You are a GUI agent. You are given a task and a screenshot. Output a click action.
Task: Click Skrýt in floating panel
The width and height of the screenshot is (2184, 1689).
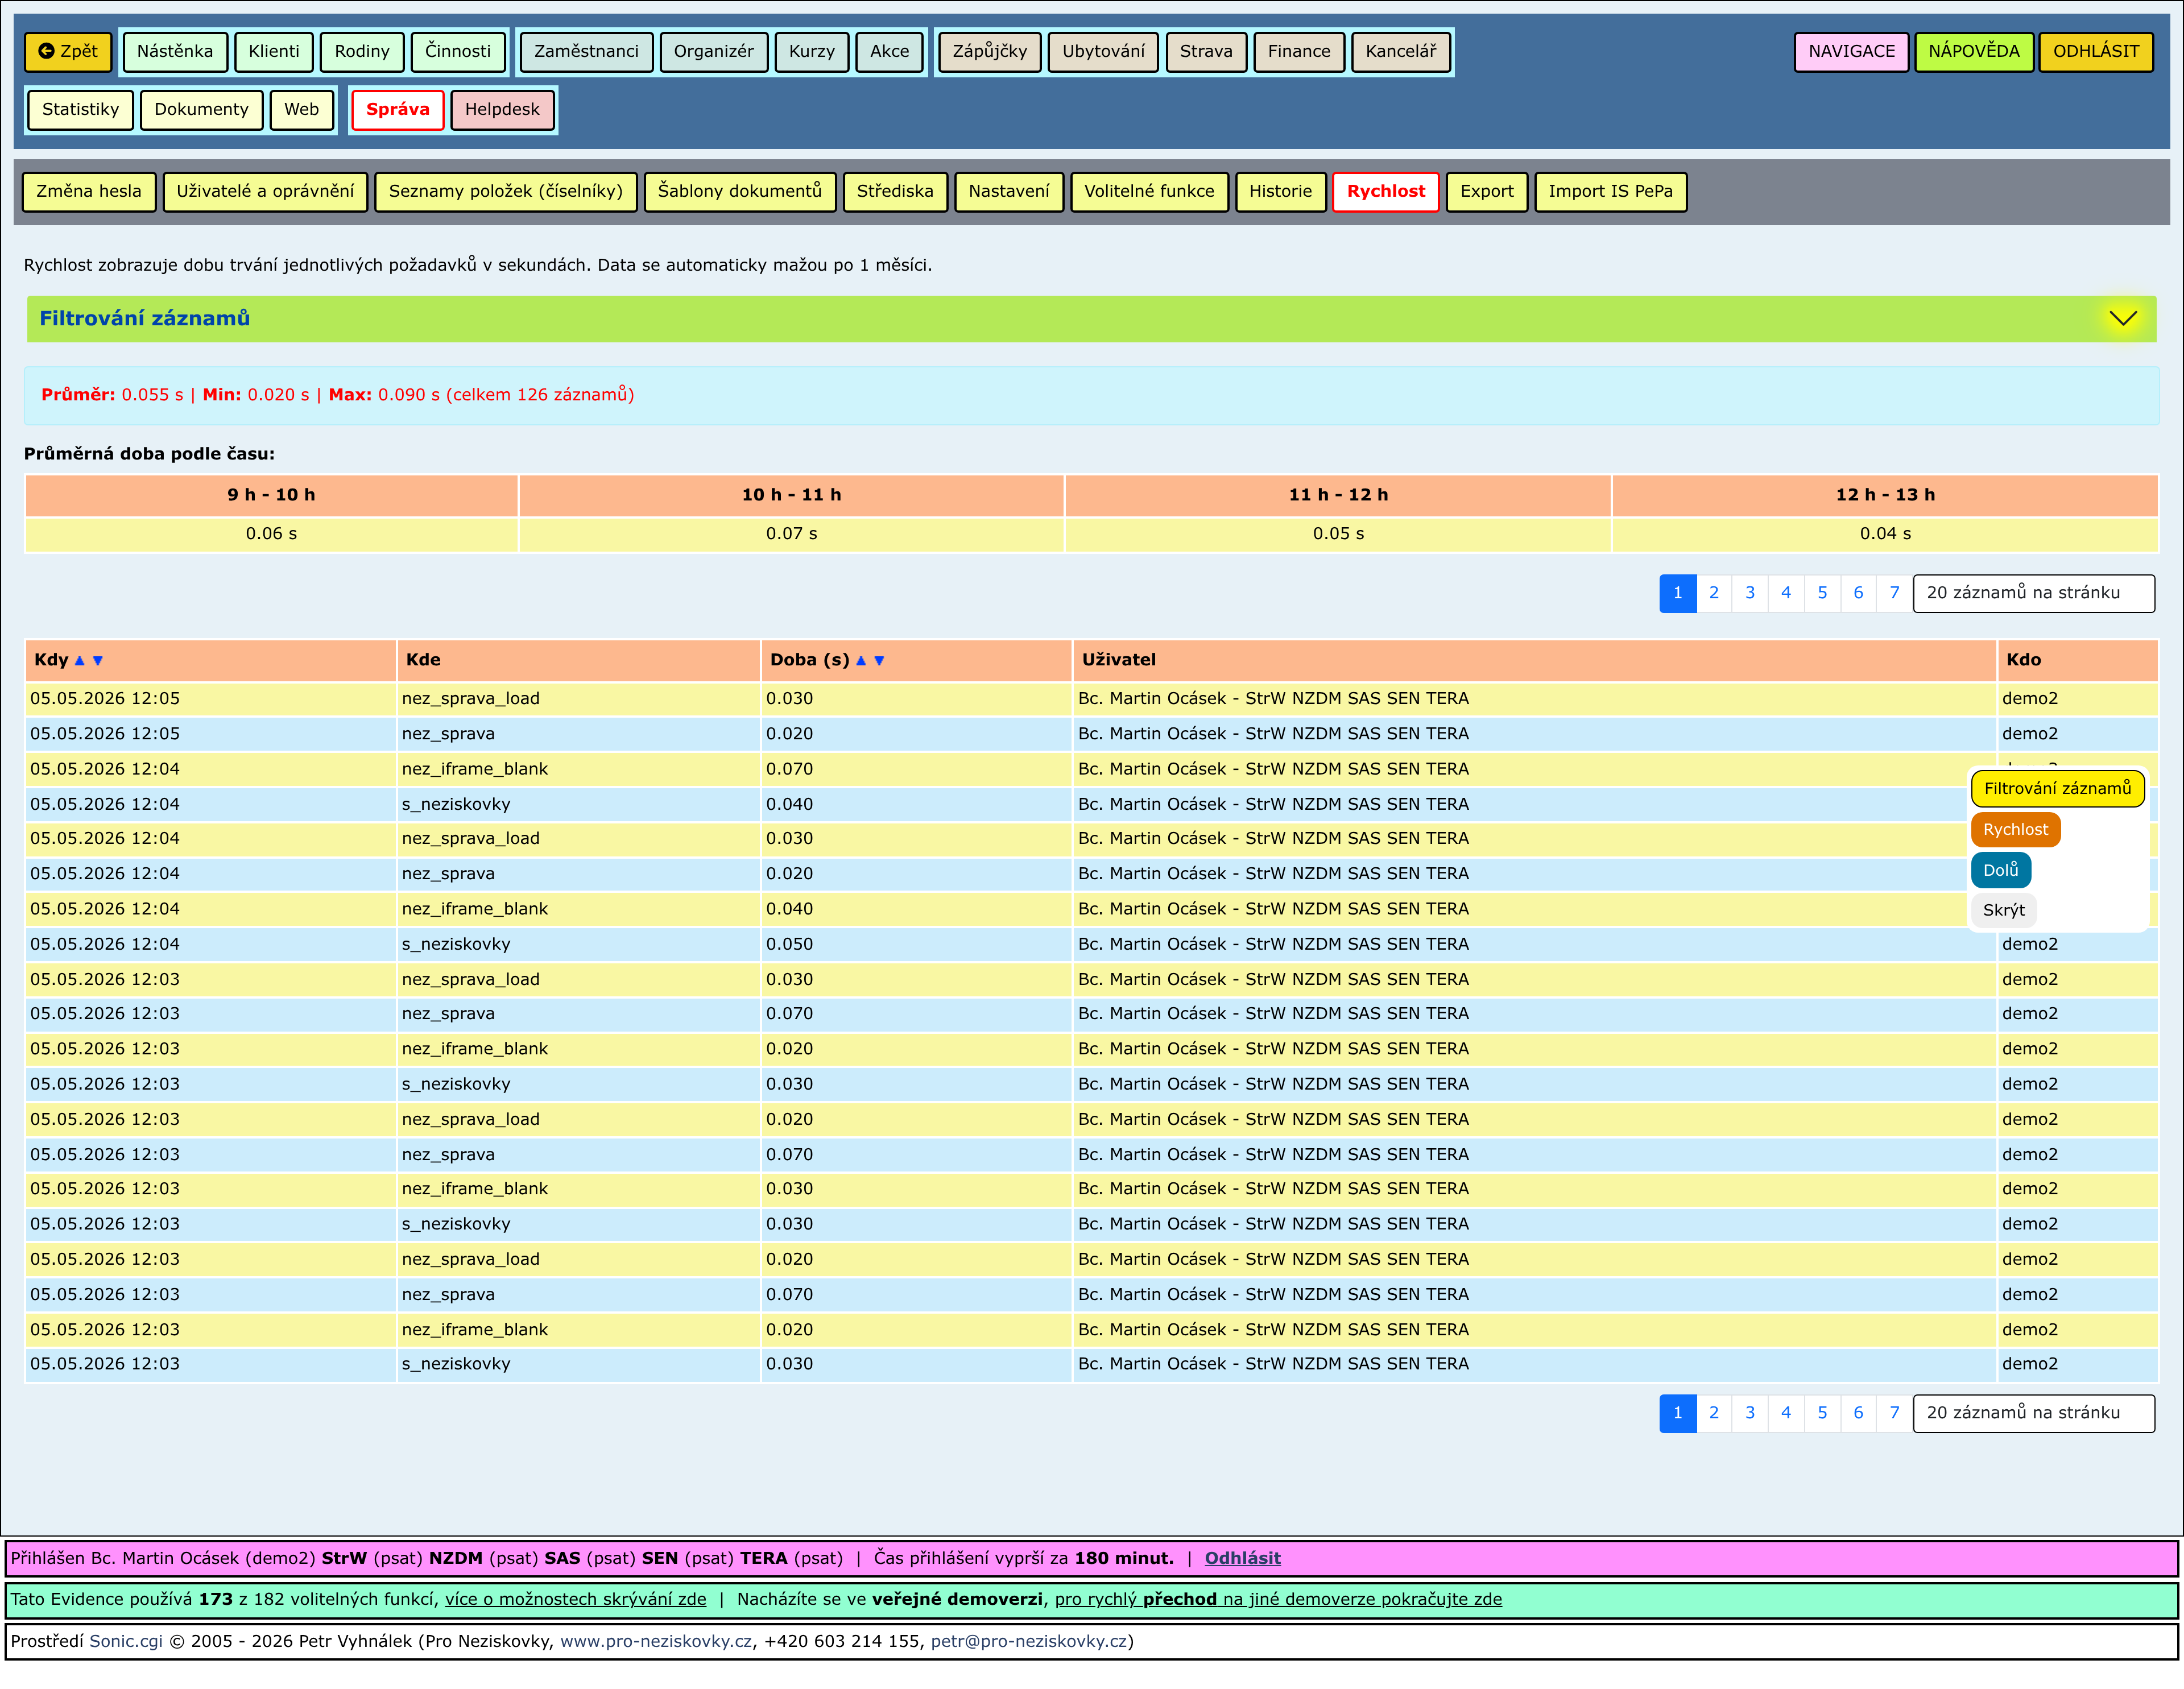tap(2003, 910)
